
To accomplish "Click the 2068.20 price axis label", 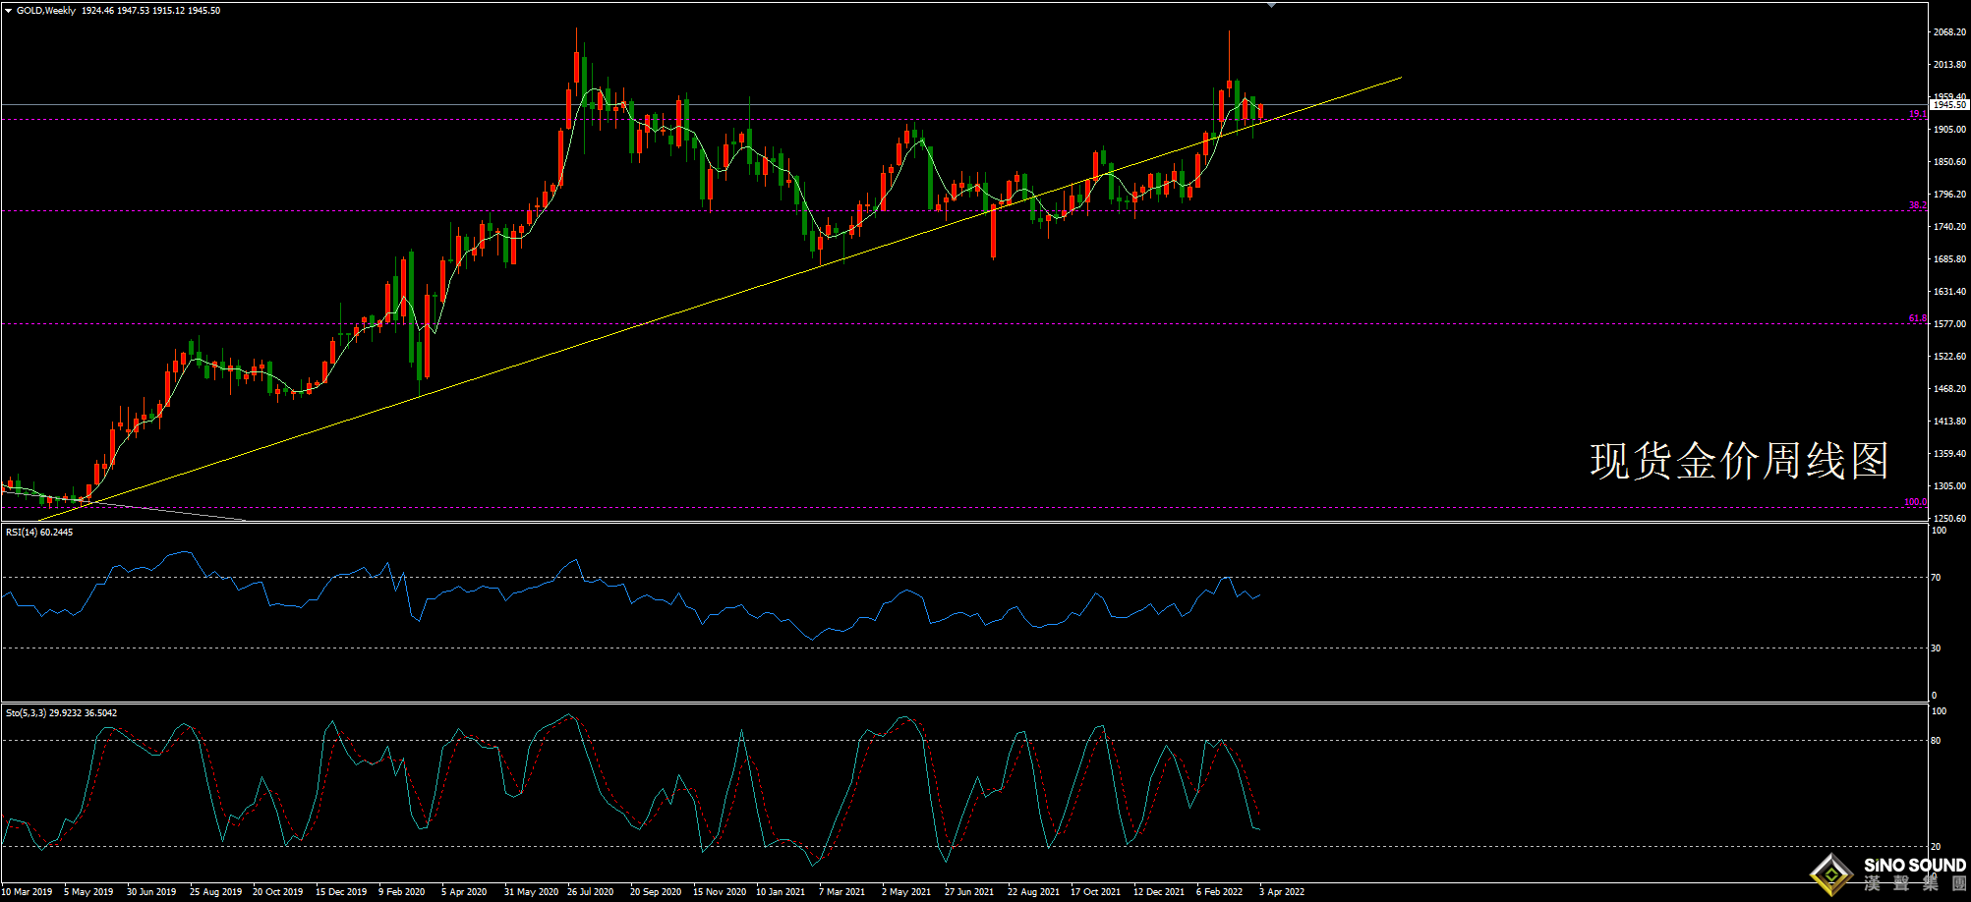I will pyautogui.click(x=1949, y=32).
